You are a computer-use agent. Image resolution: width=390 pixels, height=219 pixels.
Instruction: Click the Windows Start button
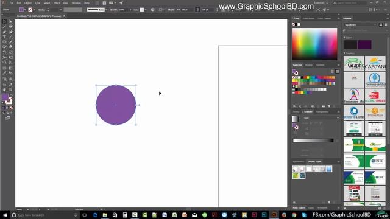(x=5, y=215)
